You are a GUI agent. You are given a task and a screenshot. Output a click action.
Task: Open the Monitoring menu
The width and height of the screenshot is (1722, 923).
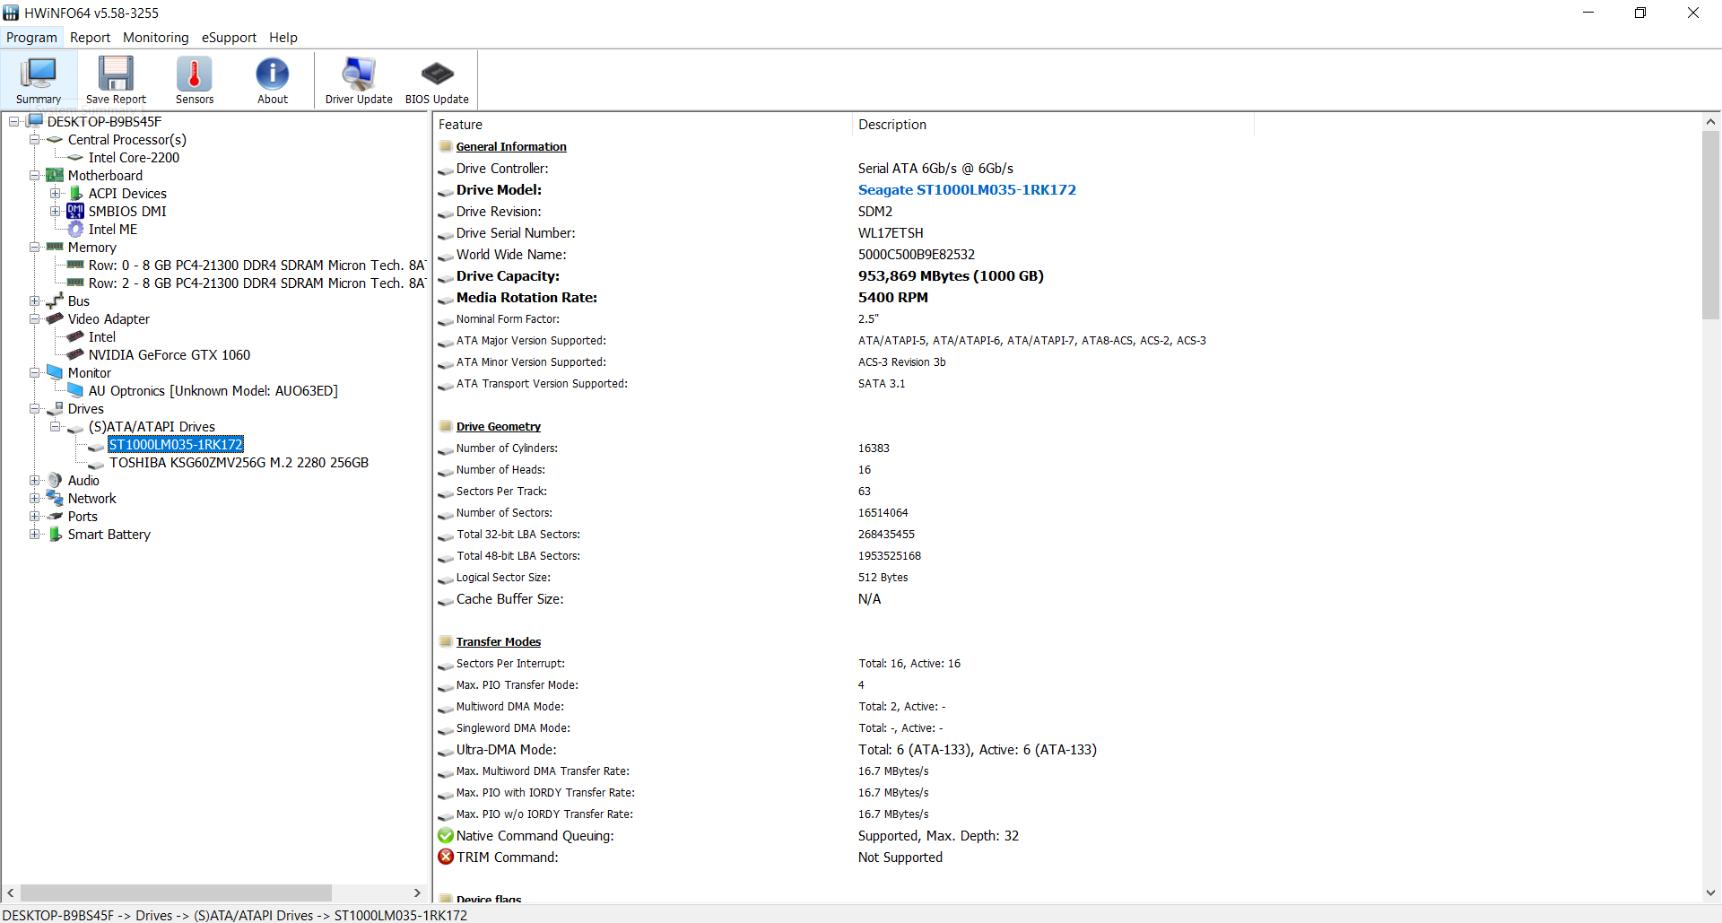tap(156, 38)
